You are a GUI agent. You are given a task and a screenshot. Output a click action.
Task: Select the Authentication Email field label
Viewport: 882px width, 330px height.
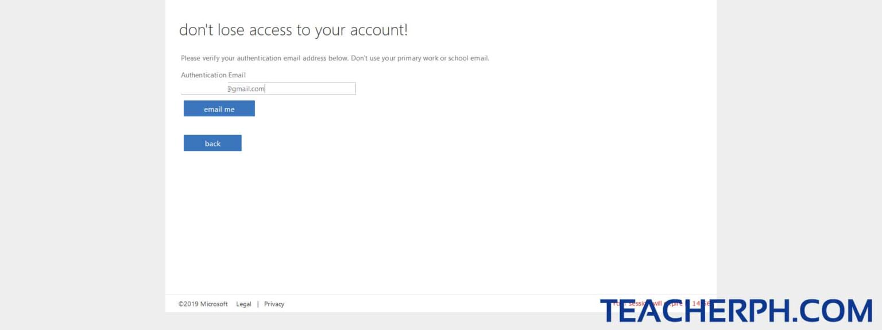213,75
